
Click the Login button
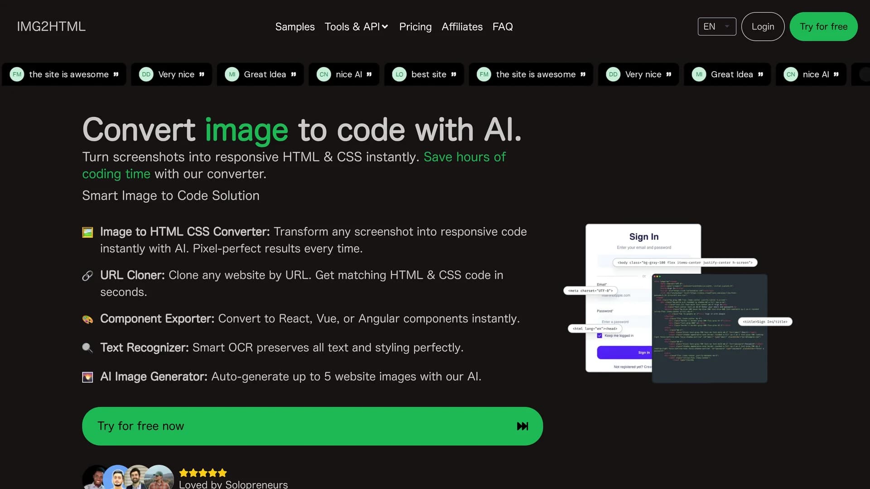tap(763, 27)
